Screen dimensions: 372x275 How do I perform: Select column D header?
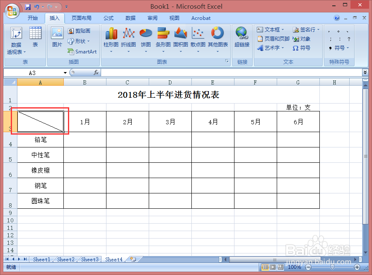(x=170, y=82)
